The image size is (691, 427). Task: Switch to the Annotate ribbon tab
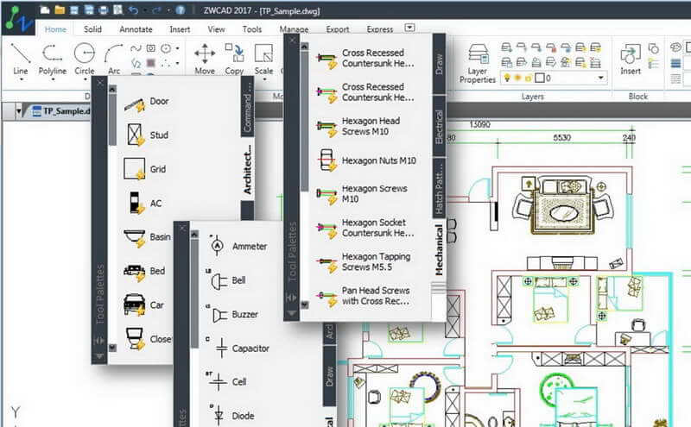coord(136,29)
